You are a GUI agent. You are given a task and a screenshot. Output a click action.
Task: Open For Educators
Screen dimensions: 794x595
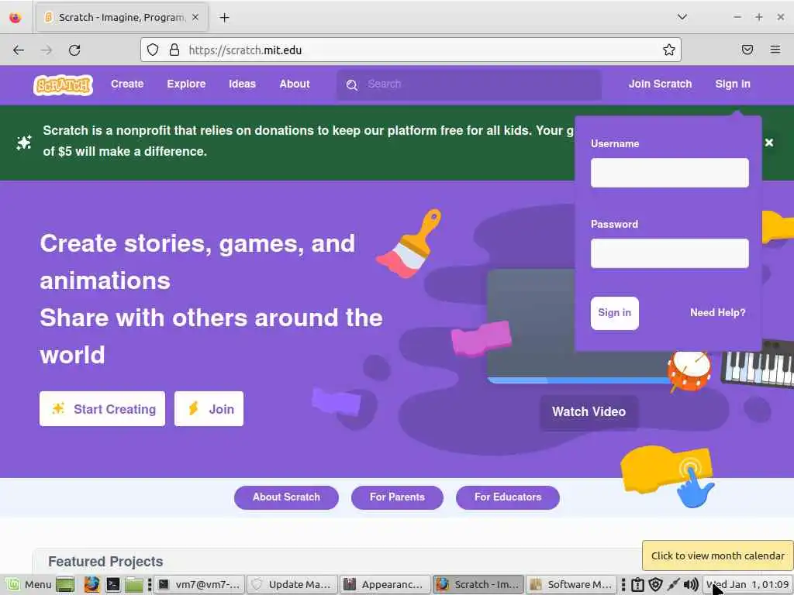tap(508, 497)
